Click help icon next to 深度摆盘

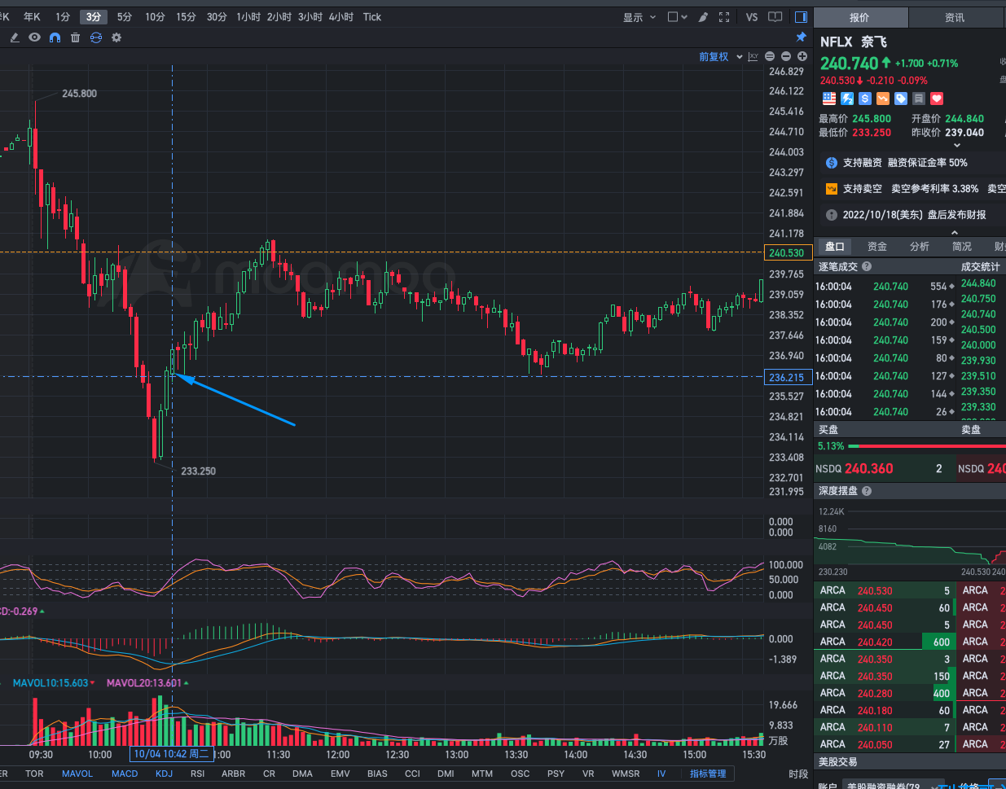point(867,491)
